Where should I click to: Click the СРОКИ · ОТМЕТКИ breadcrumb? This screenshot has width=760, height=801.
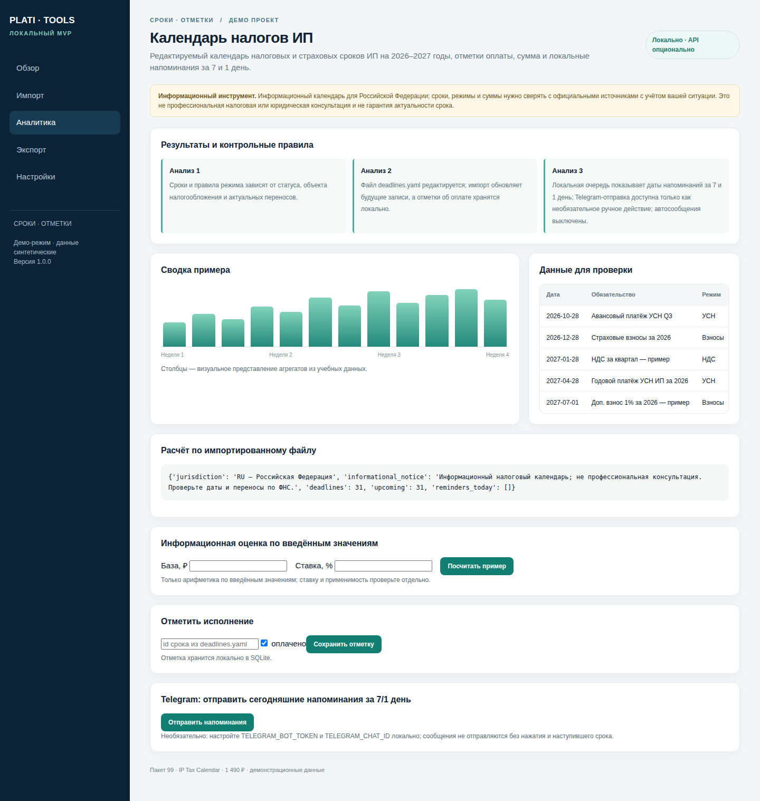click(182, 20)
